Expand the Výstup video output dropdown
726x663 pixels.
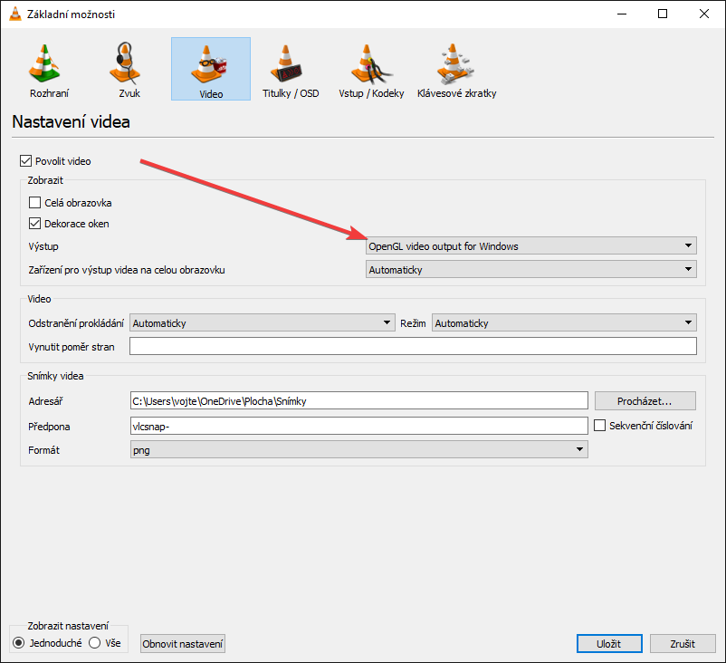530,245
